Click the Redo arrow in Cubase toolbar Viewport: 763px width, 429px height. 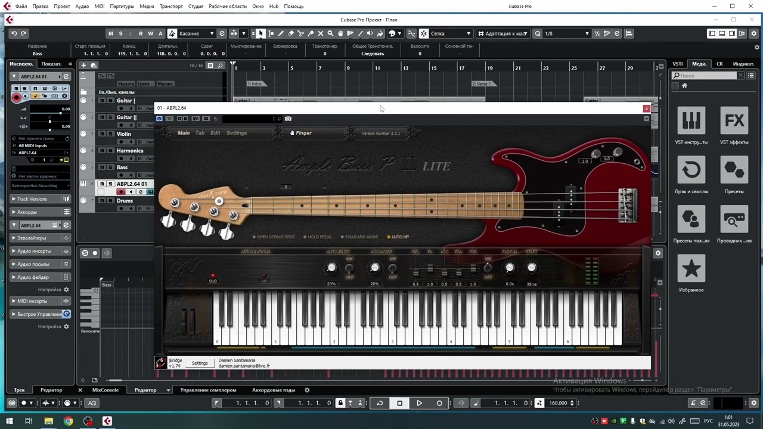(23, 33)
